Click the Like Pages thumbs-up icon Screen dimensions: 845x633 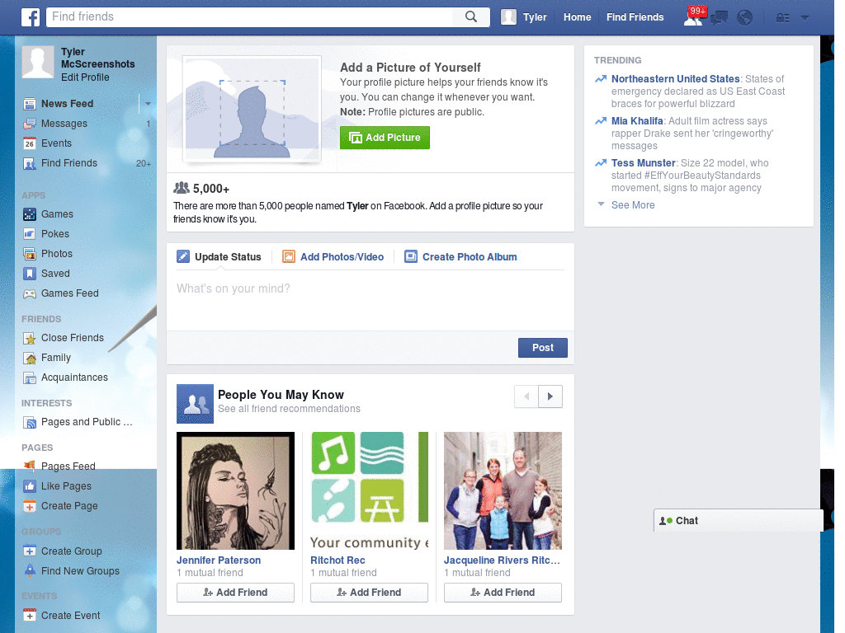30,486
